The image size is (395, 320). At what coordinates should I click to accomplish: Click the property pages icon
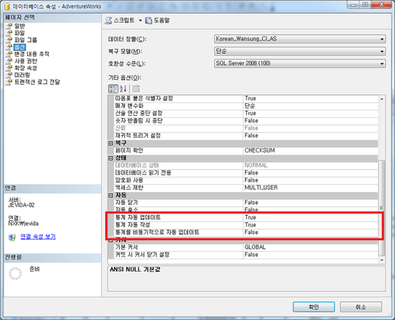136,88
